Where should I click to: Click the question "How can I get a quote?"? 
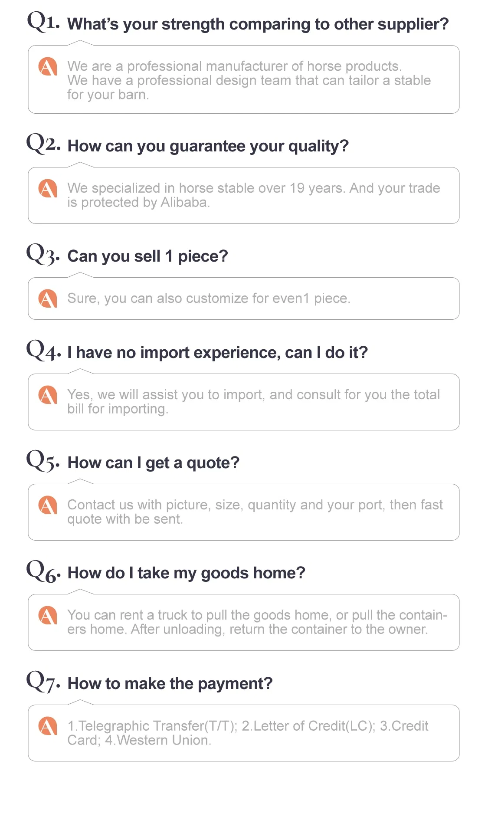(154, 463)
